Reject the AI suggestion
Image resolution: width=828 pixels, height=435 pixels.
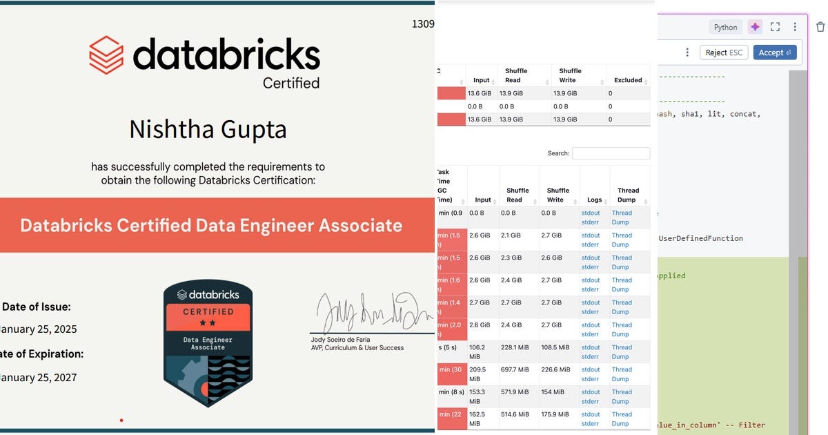724,52
